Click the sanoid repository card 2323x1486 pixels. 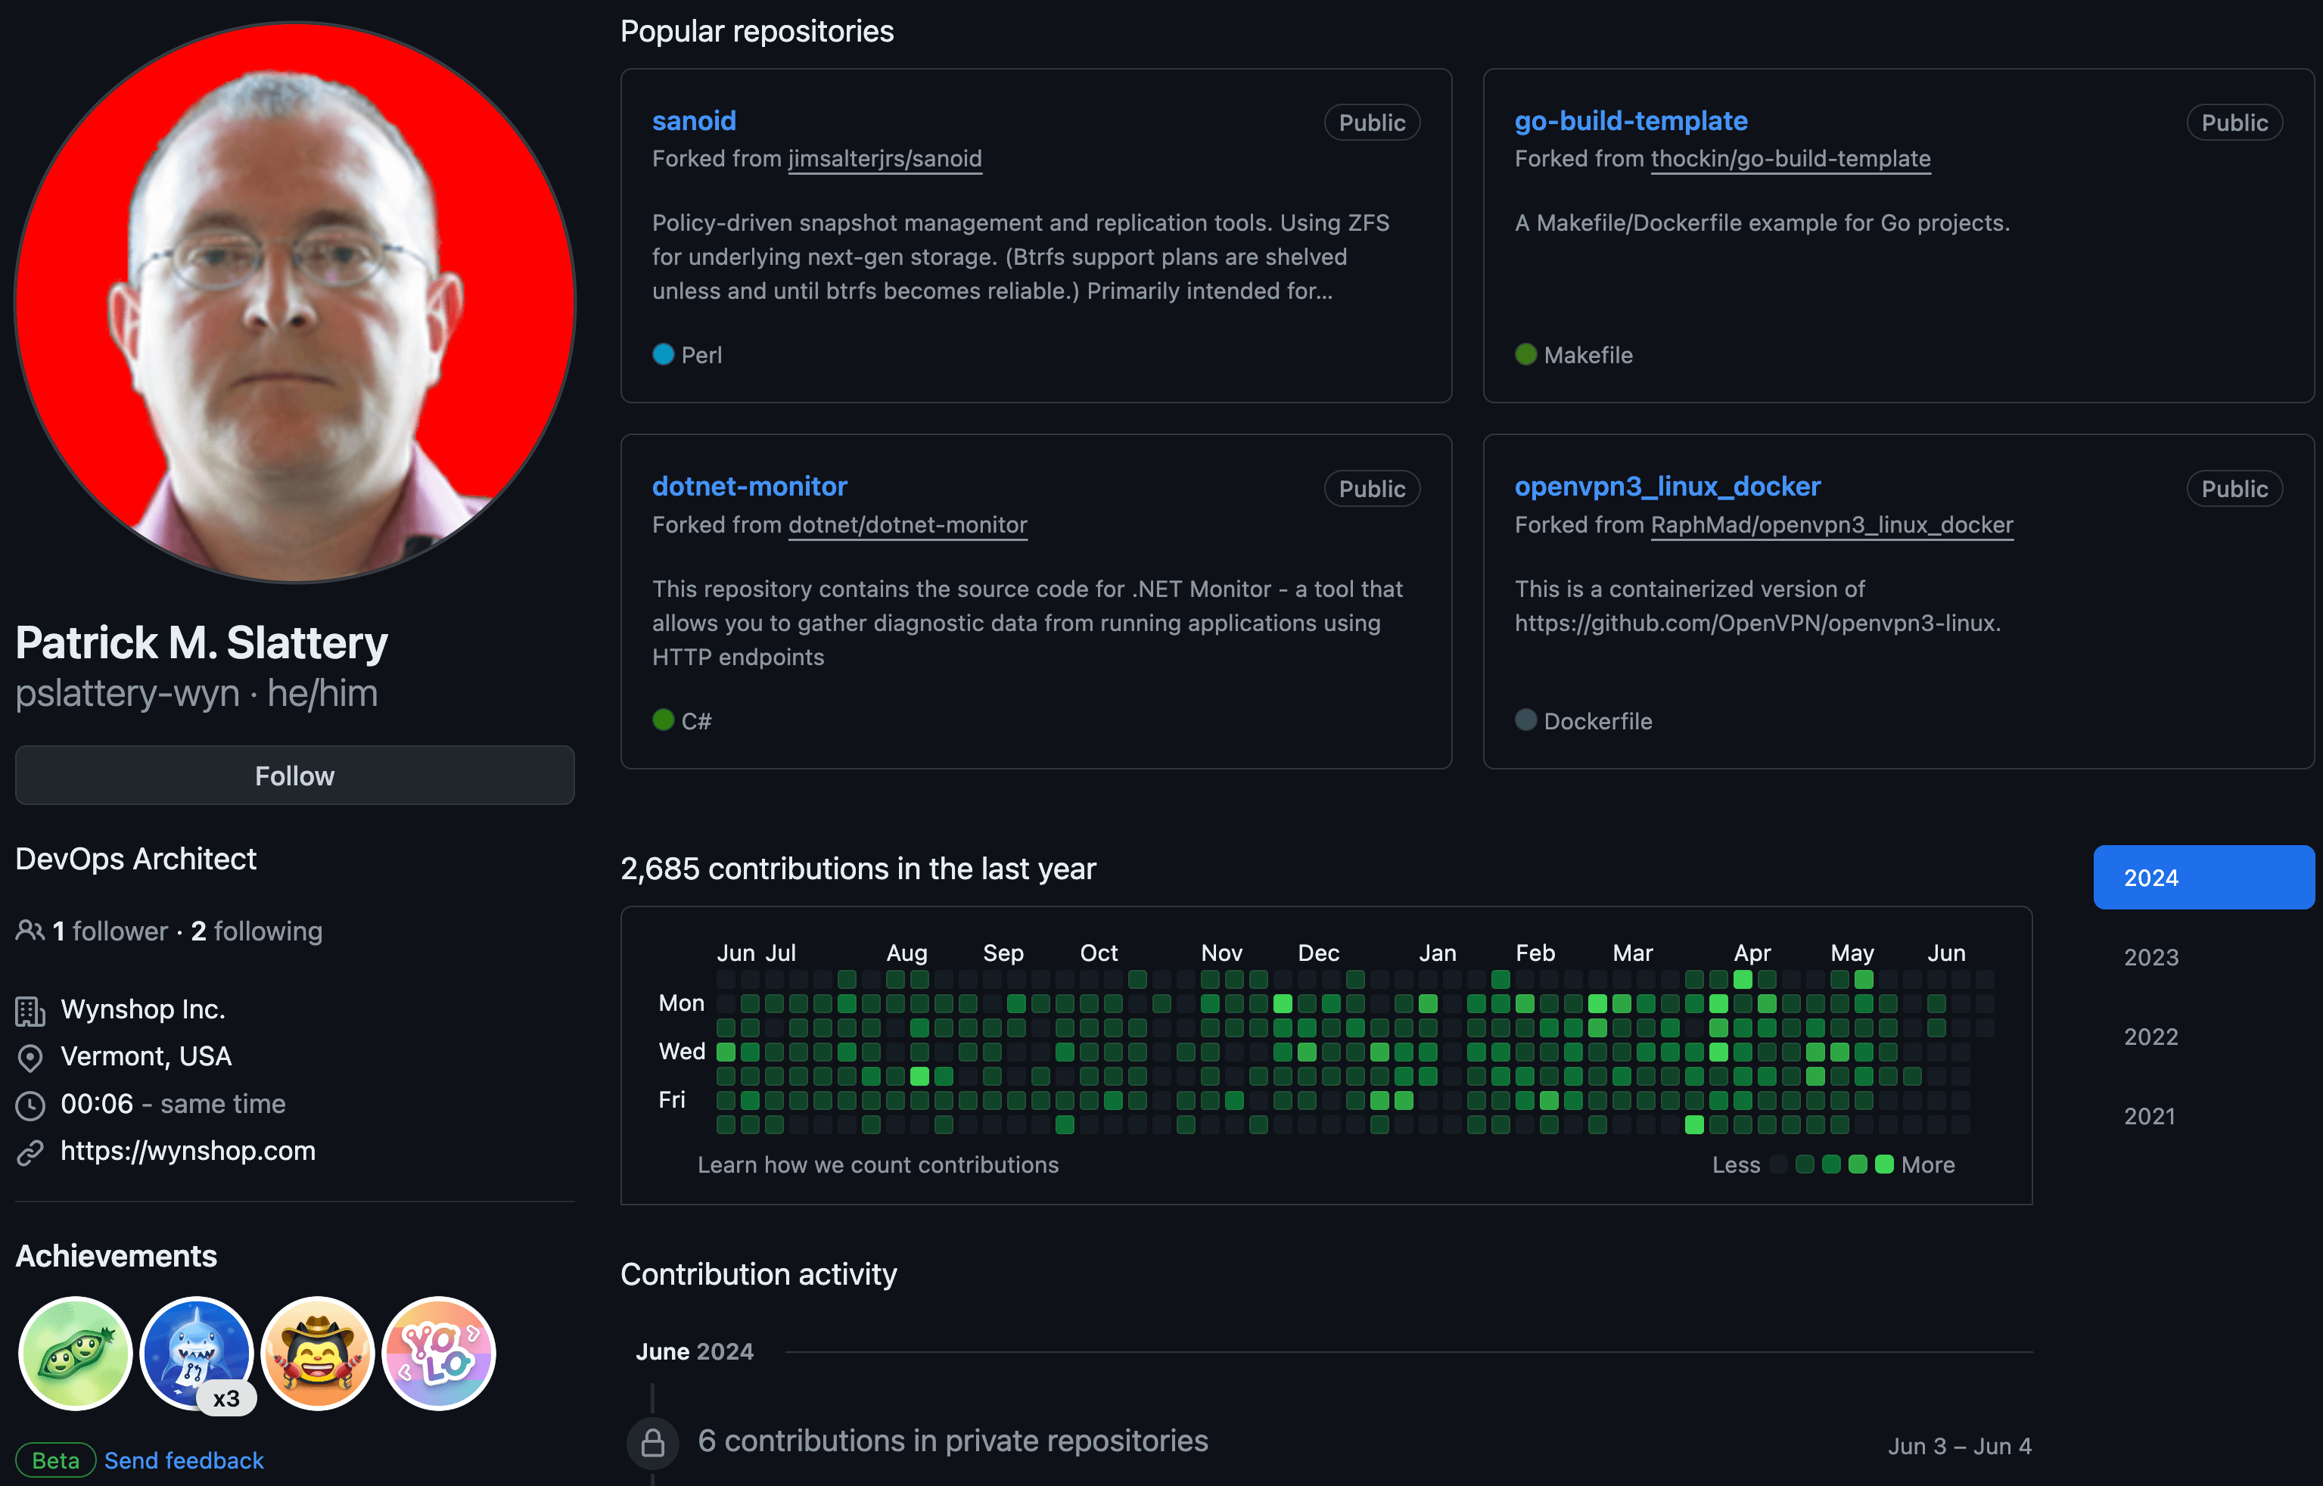pos(1034,235)
